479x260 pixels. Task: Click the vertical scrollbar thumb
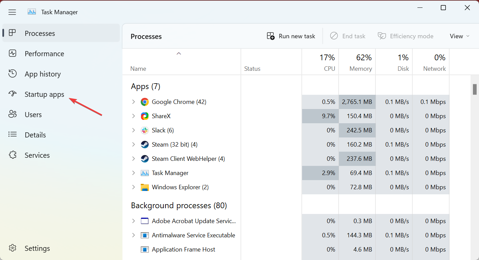[x=475, y=89]
